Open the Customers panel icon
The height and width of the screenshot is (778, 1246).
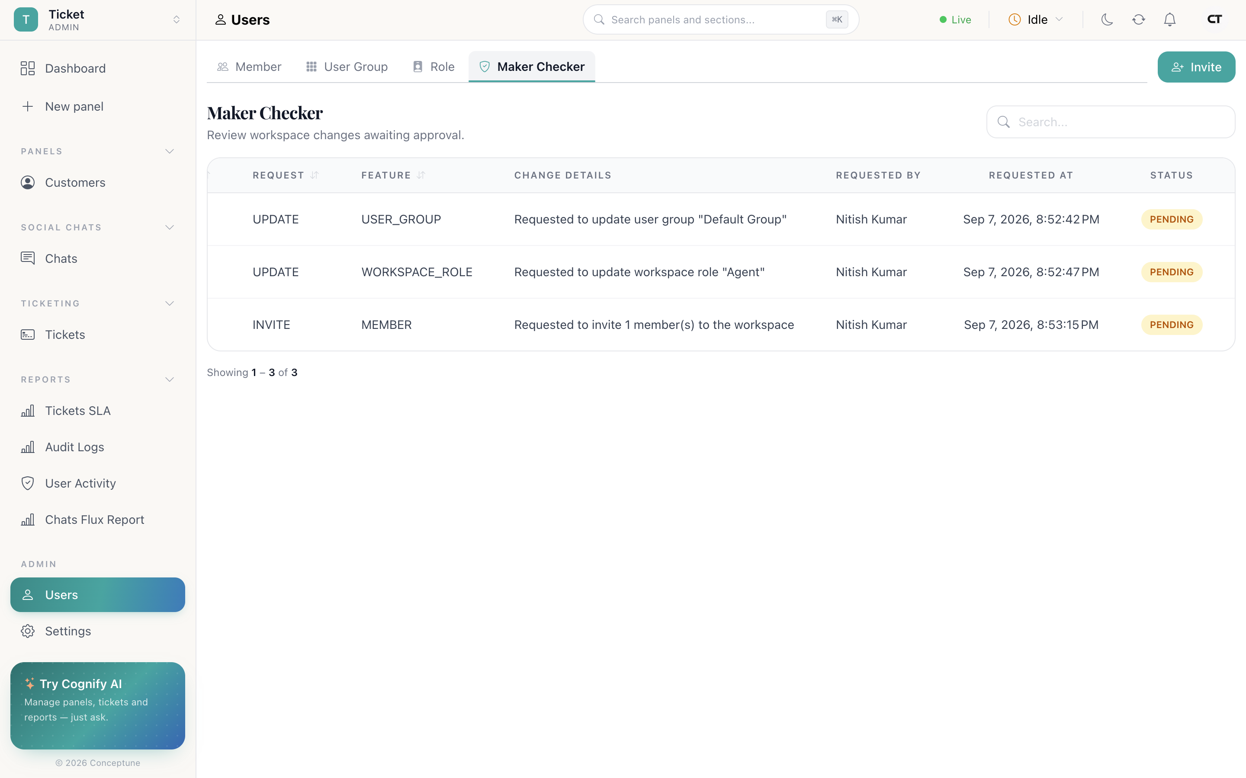click(x=28, y=183)
